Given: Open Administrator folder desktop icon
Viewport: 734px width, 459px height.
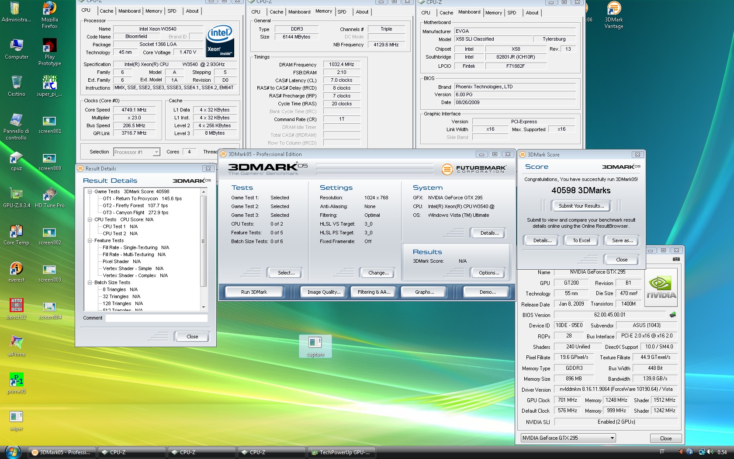Looking at the screenshot, I should coord(17,12).
